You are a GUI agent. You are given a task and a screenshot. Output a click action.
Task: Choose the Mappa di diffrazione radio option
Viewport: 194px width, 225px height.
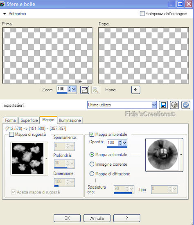(92, 173)
